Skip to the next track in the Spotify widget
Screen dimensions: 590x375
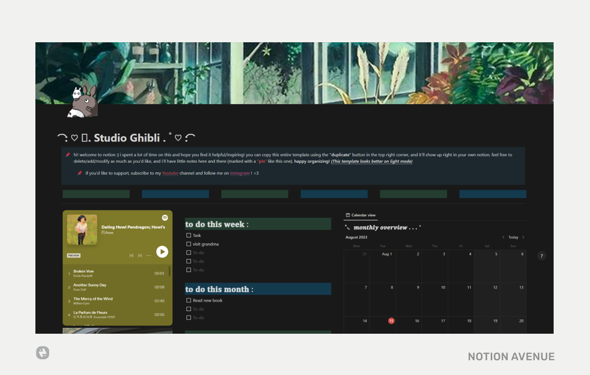[x=140, y=256]
